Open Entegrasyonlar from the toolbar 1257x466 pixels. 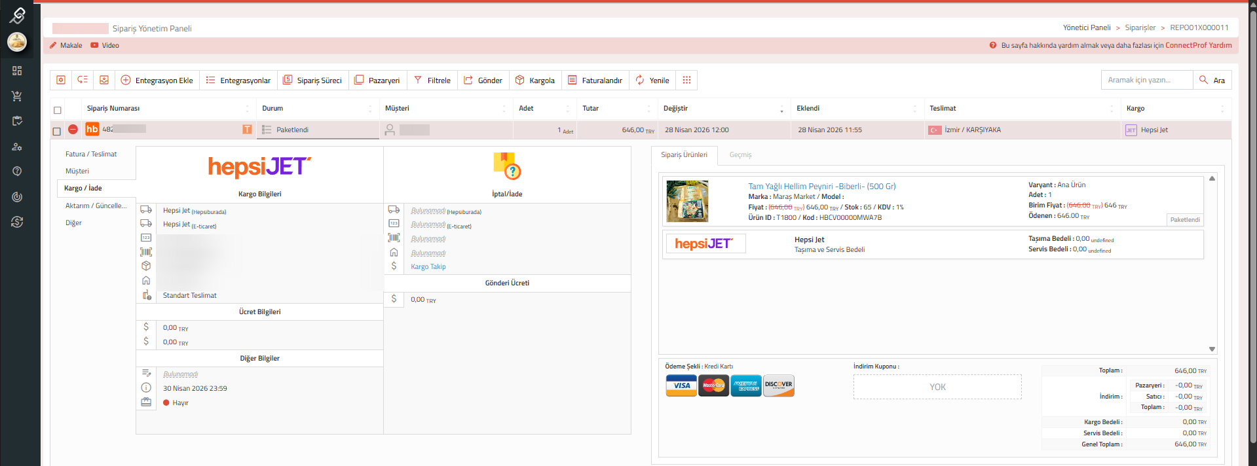coord(238,80)
